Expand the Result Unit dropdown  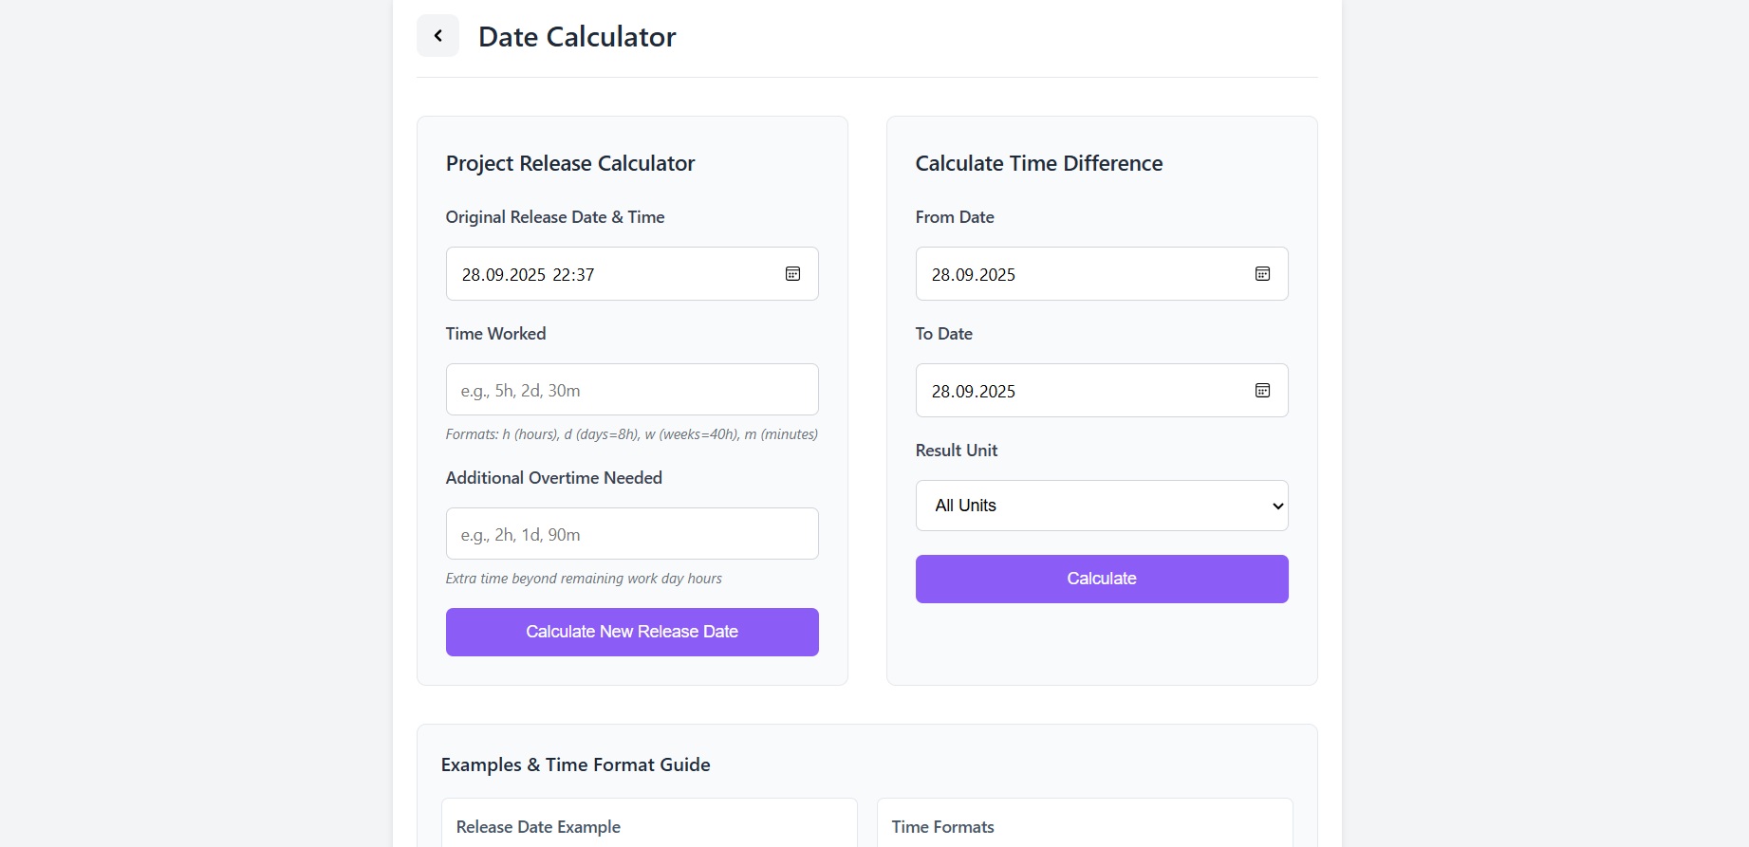pyautogui.click(x=1101, y=506)
